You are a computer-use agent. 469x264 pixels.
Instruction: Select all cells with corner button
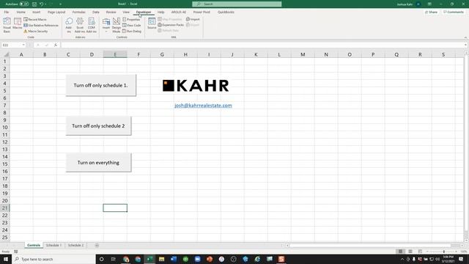pyautogui.click(x=5, y=54)
